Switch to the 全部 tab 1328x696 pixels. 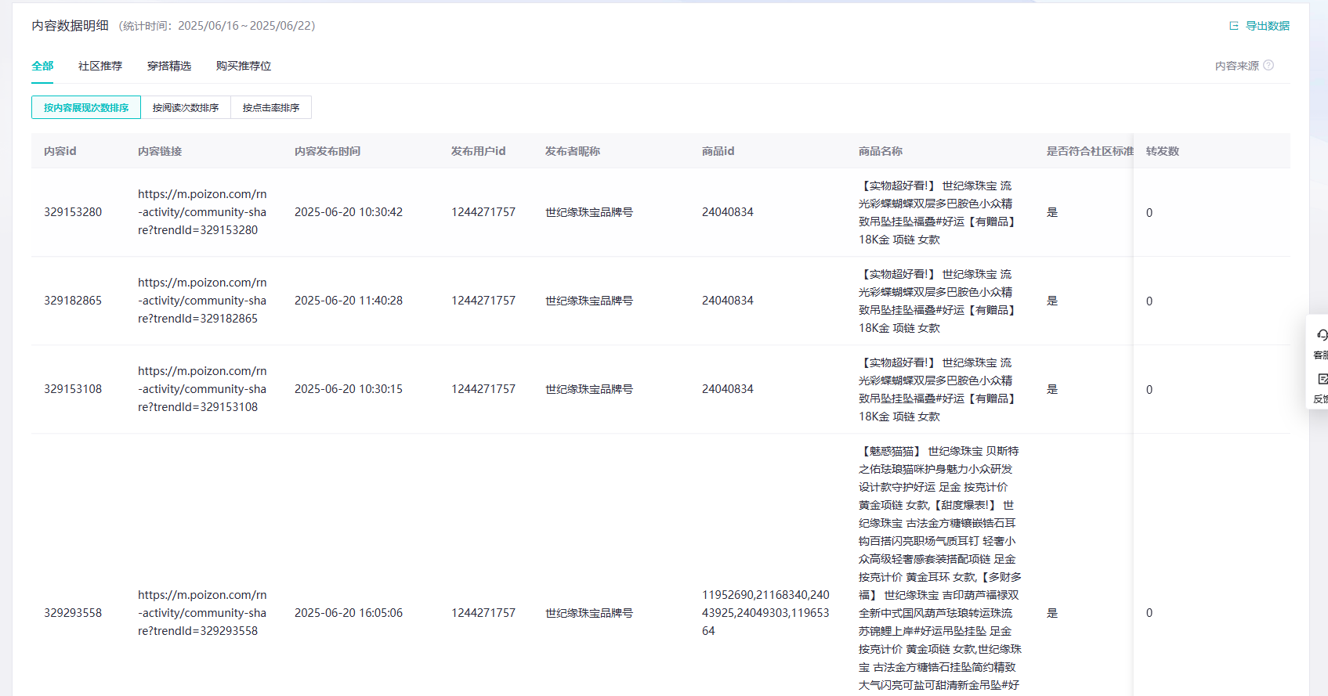[x=42, y=66]
